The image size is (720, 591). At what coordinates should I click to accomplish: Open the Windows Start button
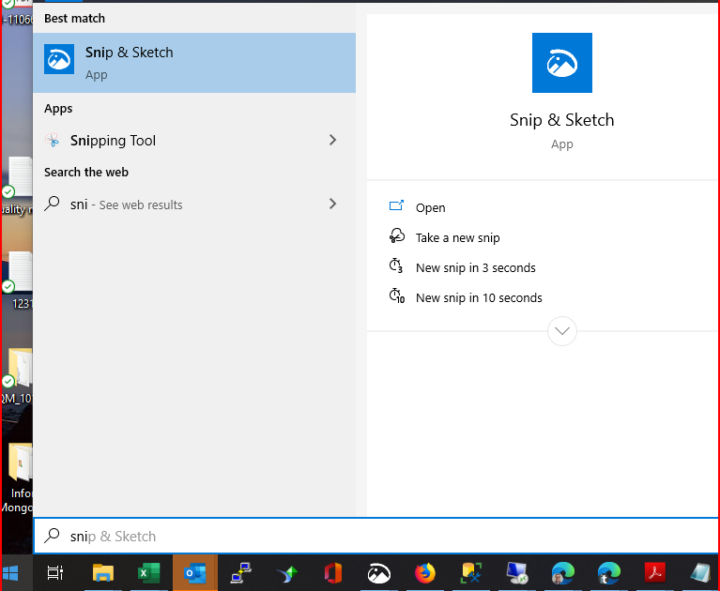(x=13, y=572)
